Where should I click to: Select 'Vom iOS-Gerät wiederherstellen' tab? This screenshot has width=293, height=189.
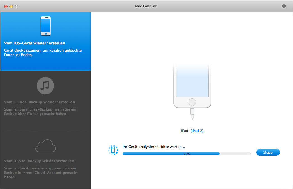pos(46,41)
